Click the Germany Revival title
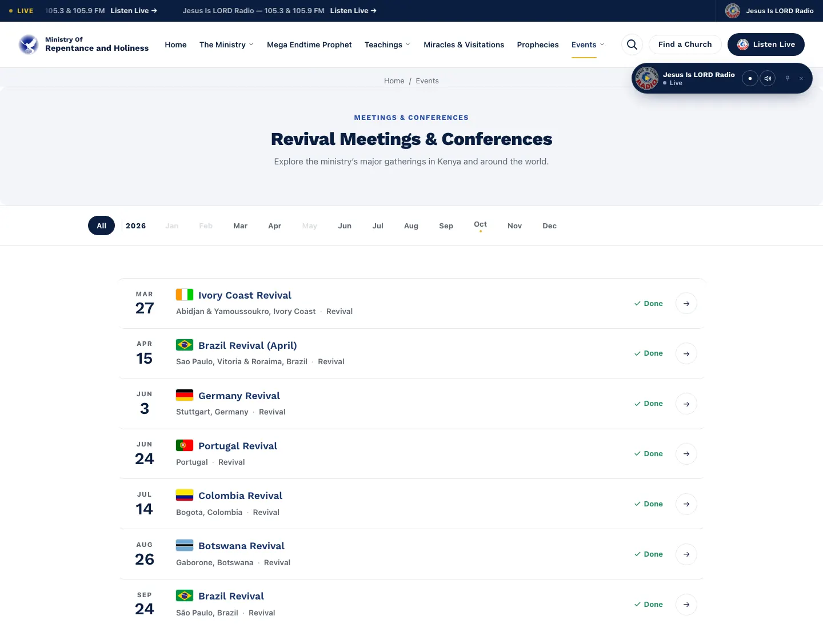The width and height of the screenshot is (823, 628). [239, 396]
